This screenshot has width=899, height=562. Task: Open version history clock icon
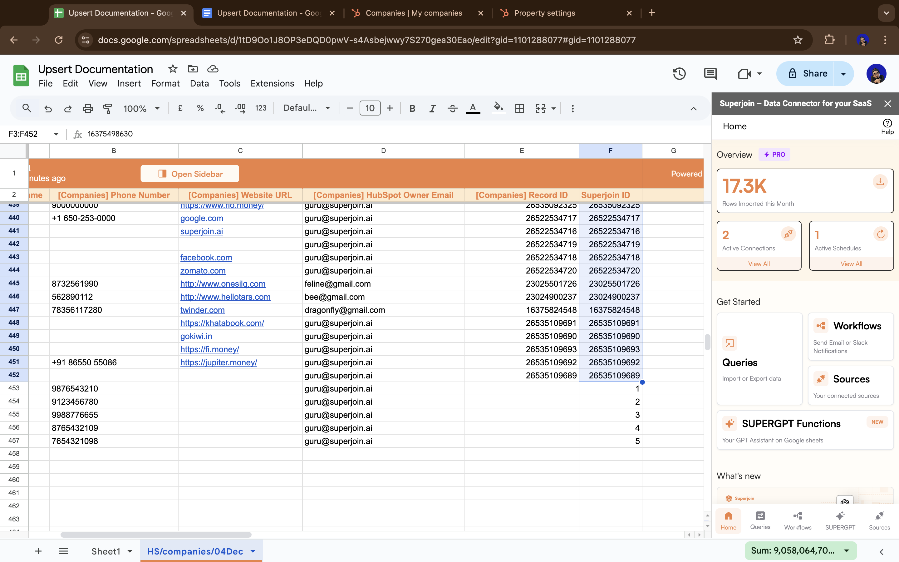pos(679,74)
